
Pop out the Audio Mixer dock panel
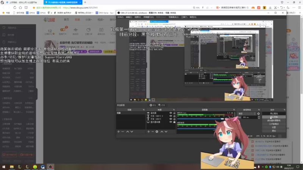coord(234,110)
